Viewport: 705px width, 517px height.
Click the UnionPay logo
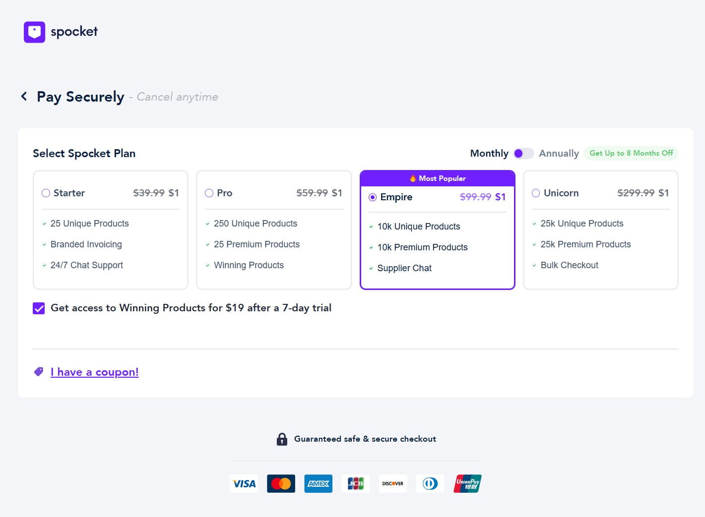(467, 483)
